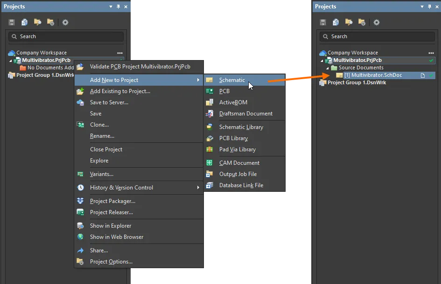Open left Projects panel dropdown arrow

(111, 7)
